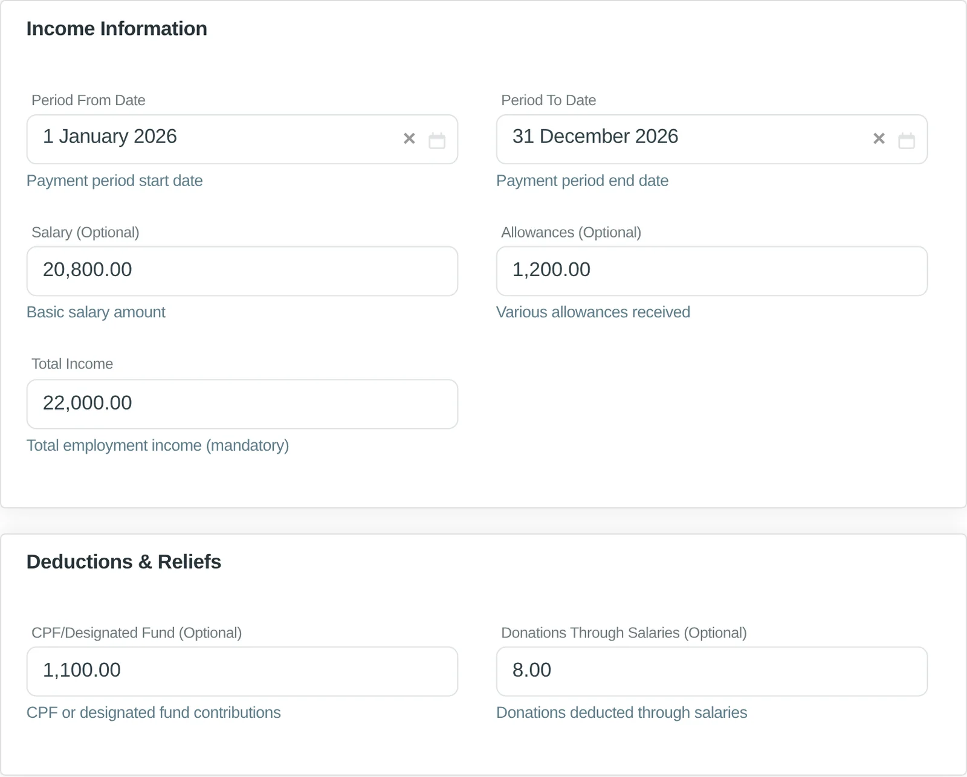The width and height of the screenshot is (967, 777).
Task: Clear the Period From Date value
Action: tap(409, 139)
